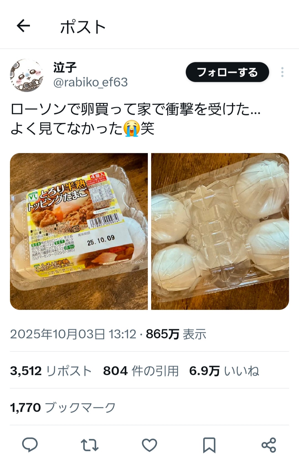Viewport: 299px width, 459px height.
Task: Open the open egg carton photo
Action: tap(220, 231)
